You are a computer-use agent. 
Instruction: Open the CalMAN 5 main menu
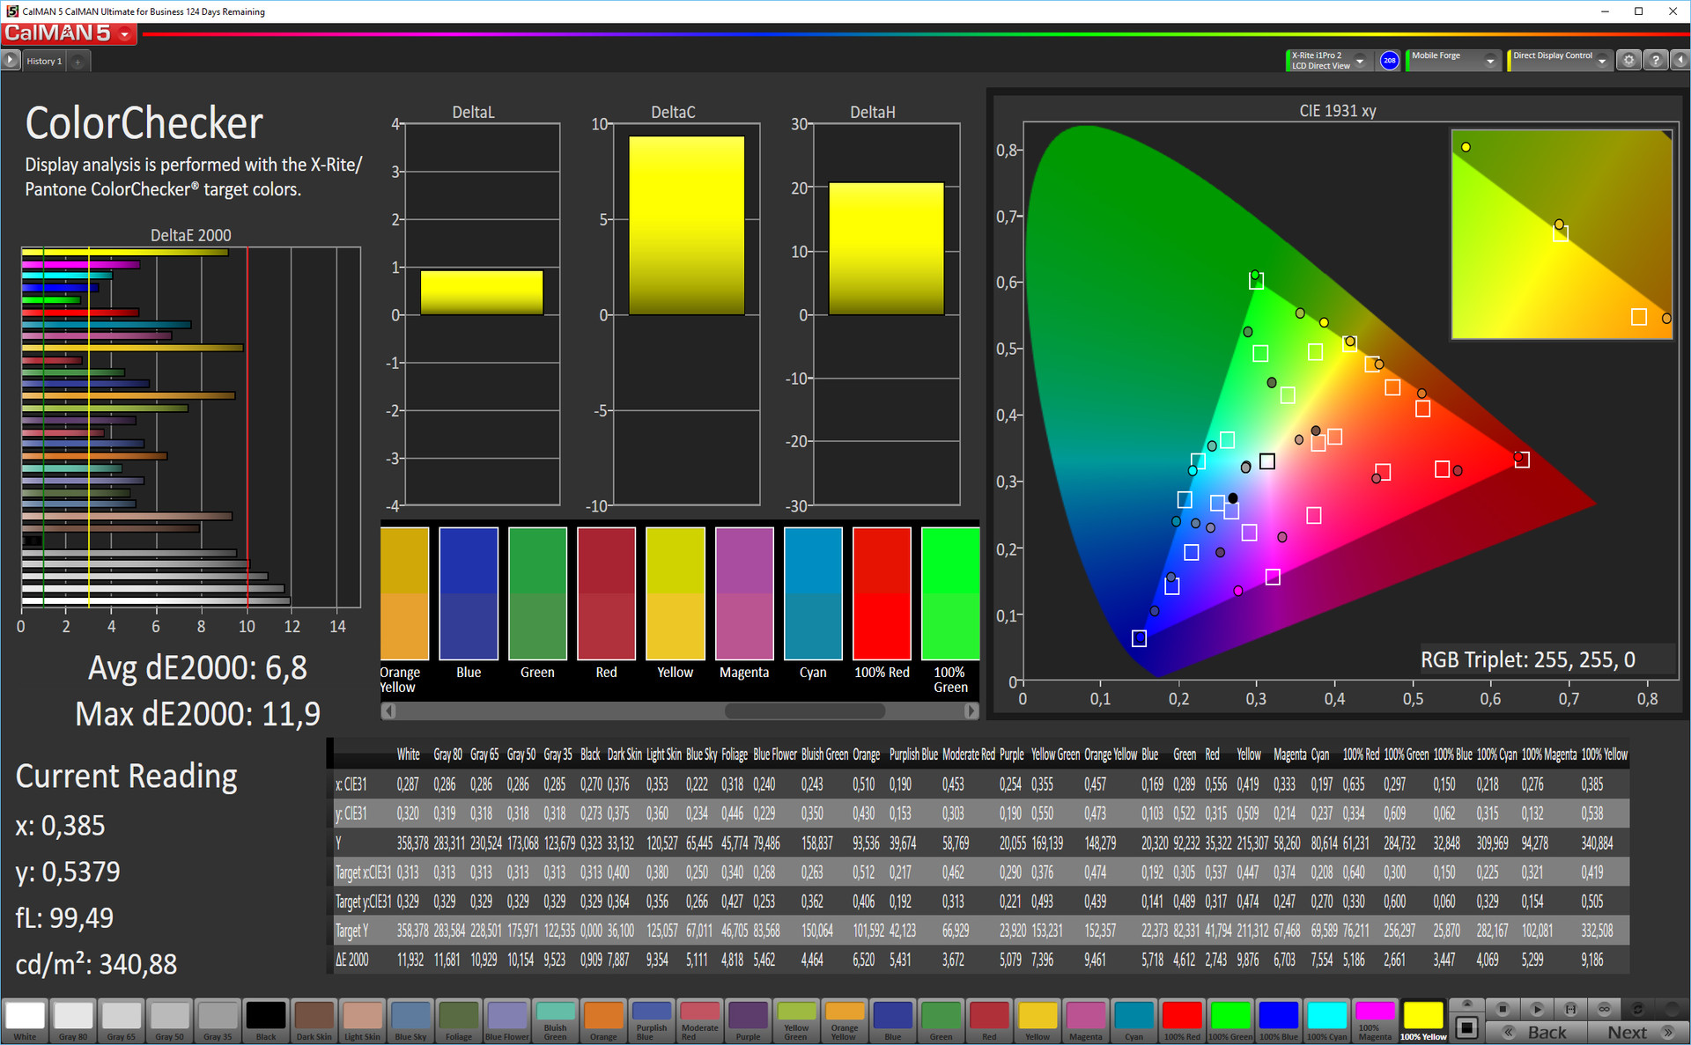[69, 33]
